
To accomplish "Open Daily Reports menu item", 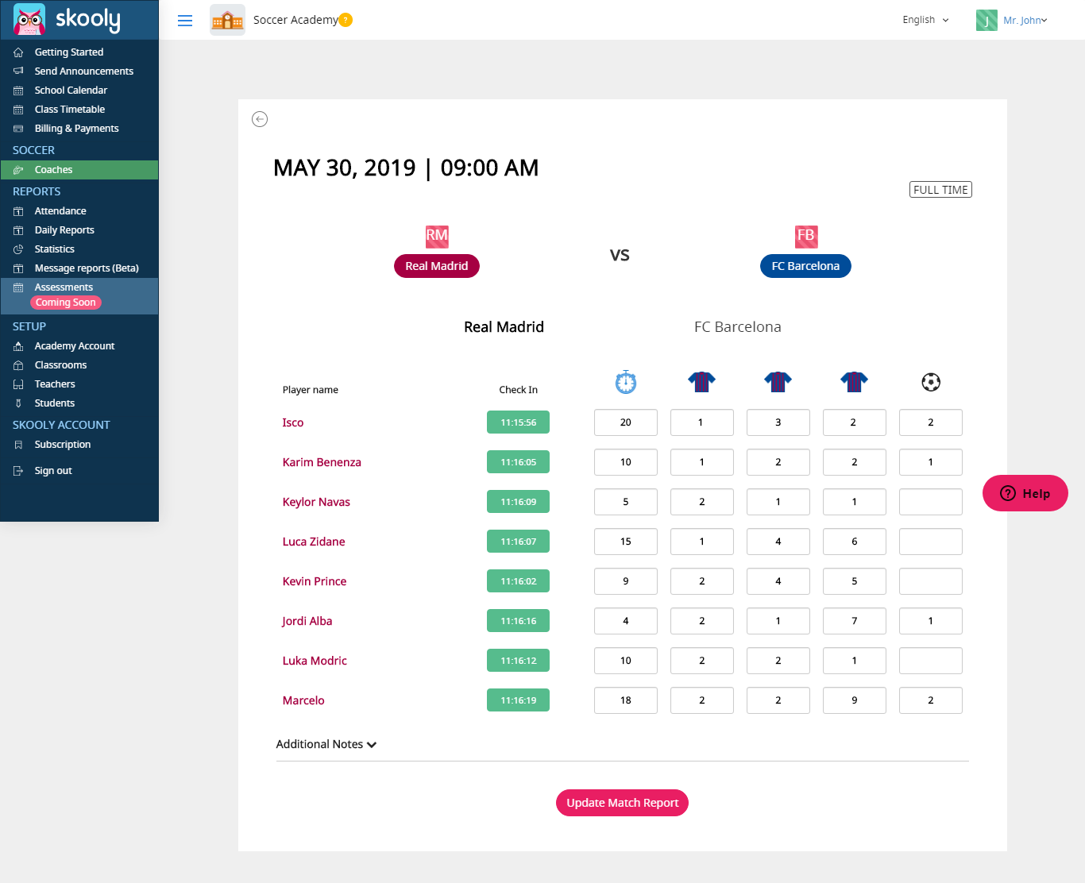I will click(x=64, y=230).
